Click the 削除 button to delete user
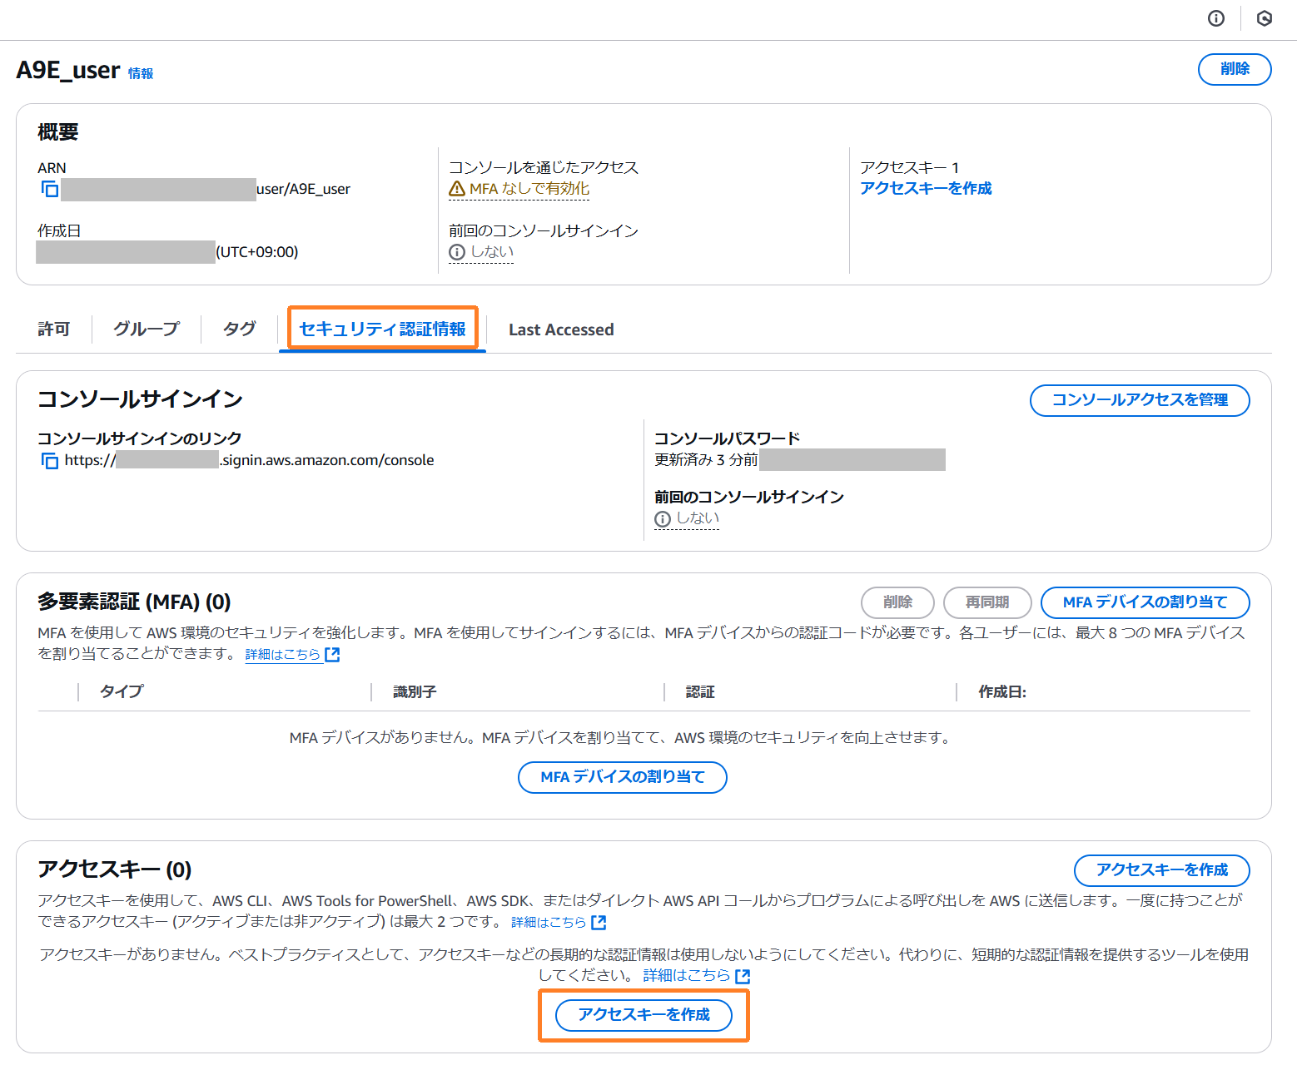 tap(1234, 69)
